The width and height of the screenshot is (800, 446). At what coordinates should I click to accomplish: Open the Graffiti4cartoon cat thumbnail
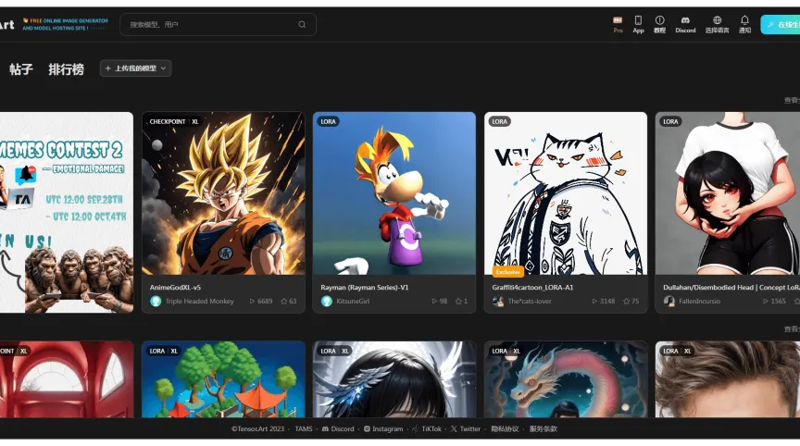click(566, 193)
